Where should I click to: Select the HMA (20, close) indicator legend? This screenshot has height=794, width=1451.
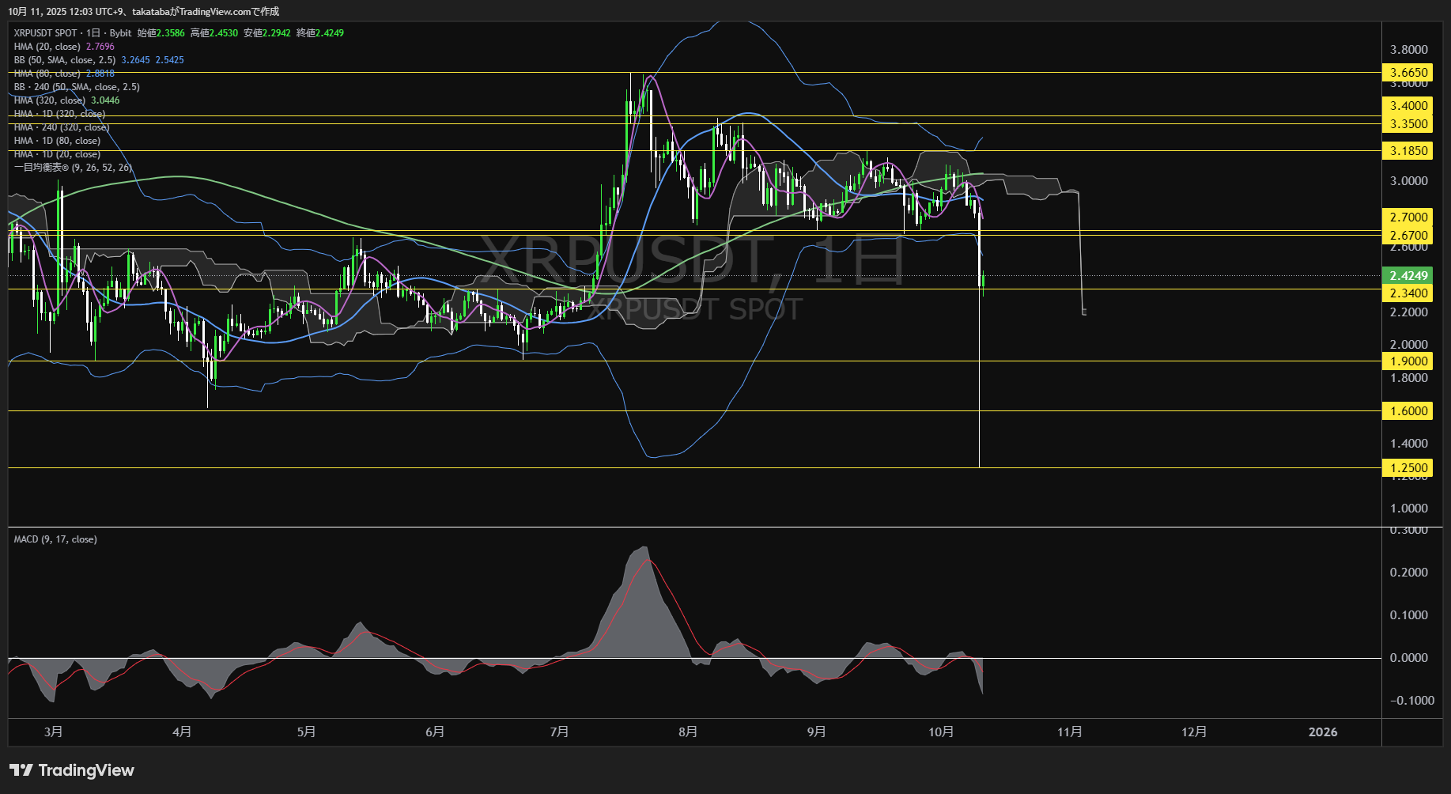pyautogui.click(x=47, y=47)
